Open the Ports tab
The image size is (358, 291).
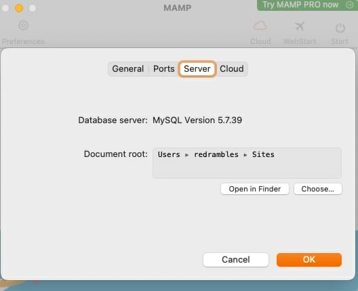pyautogui.click(x=164, y=69)
